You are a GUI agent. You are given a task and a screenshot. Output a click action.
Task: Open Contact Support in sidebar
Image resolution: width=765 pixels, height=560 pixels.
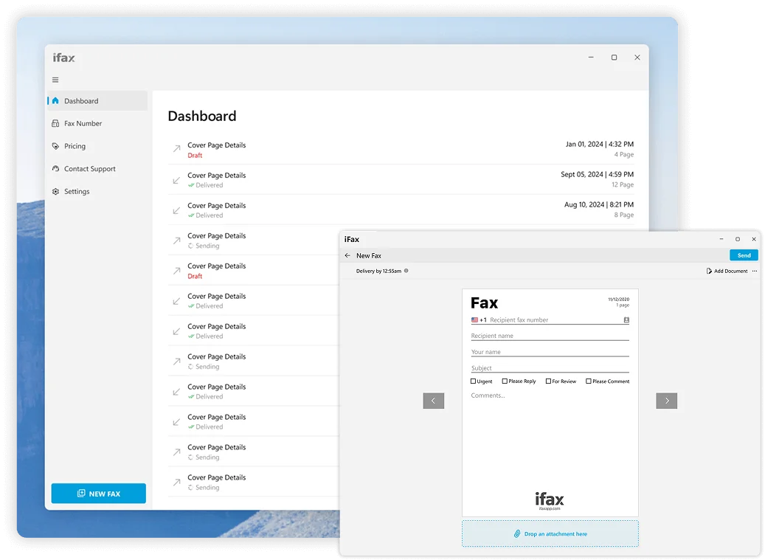point(97,169)
